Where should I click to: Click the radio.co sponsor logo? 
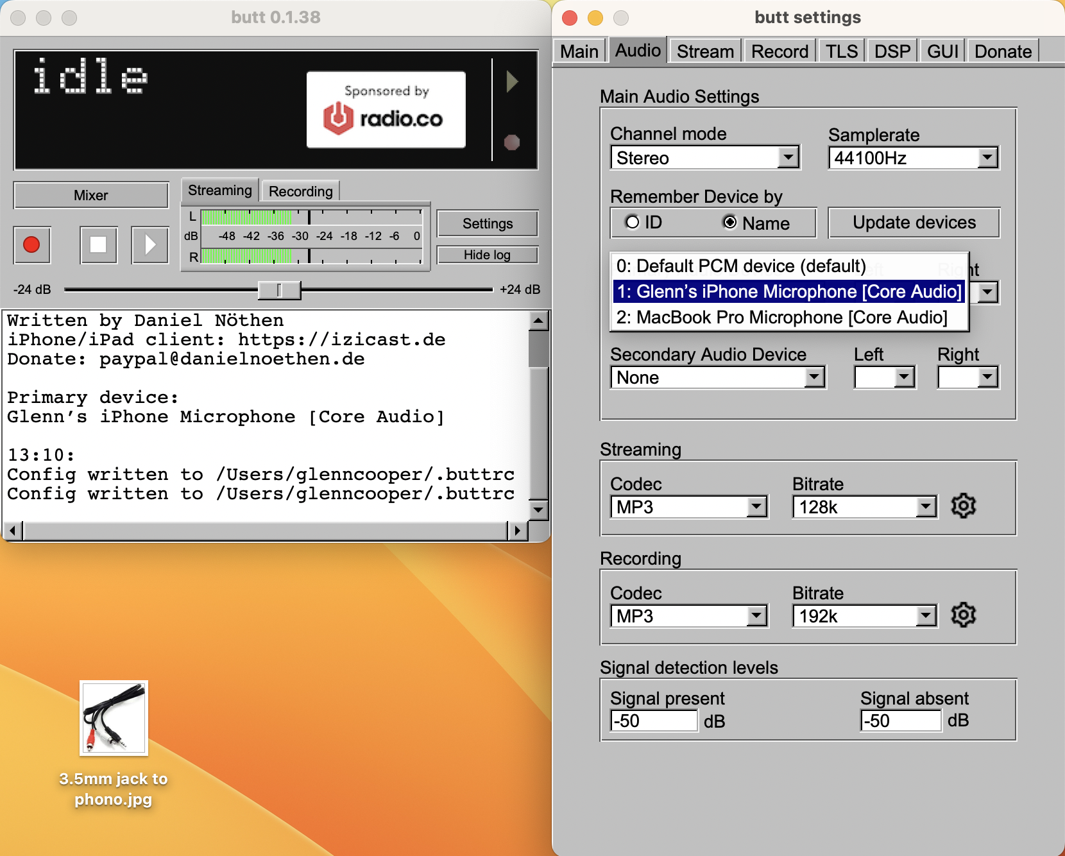tap(386, 110)
